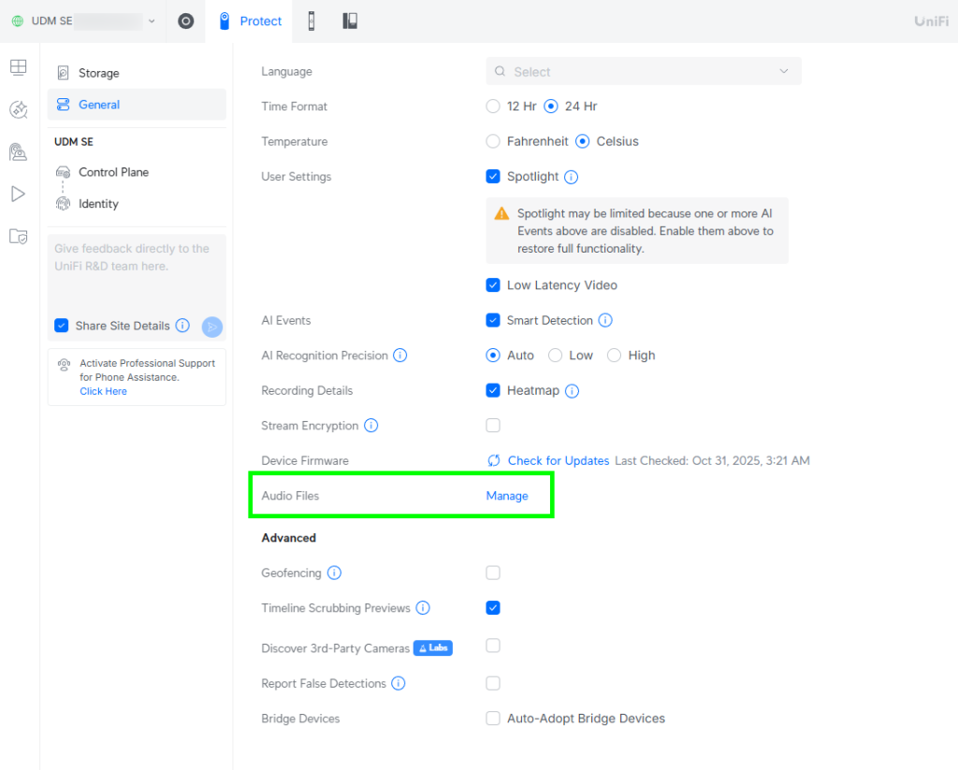Click the info icon beside Stream Encryption

point(370,426)
